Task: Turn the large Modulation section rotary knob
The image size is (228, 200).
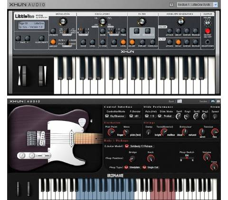Action: tap(63, 21)
